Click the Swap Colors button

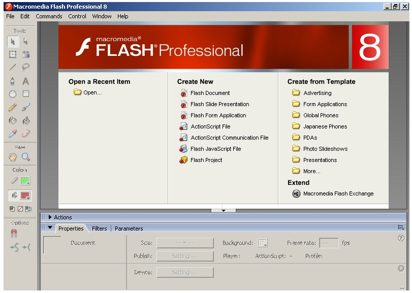click(x=28, y=209)
